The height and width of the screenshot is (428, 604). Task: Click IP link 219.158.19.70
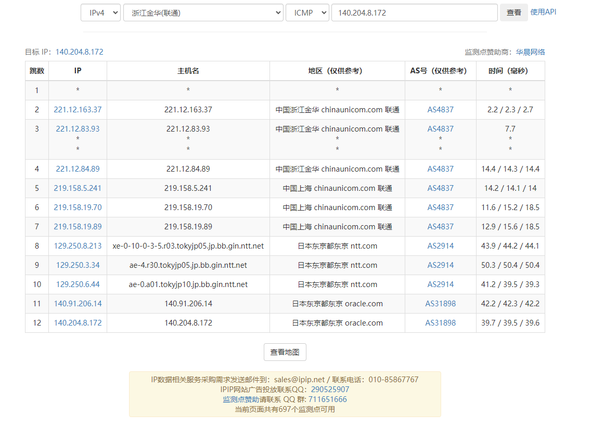78,207
